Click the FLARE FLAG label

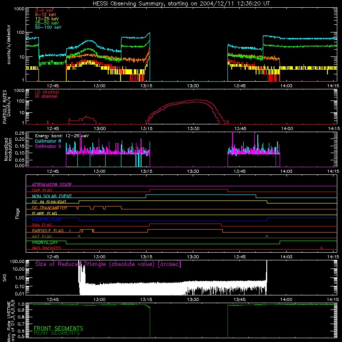point(44,213)
